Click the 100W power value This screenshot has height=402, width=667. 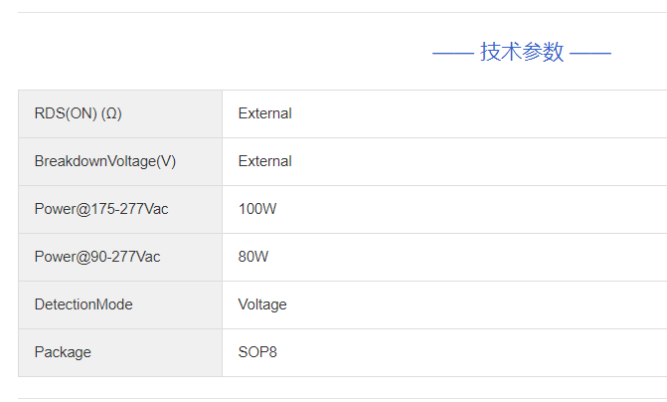pos(256,209)
